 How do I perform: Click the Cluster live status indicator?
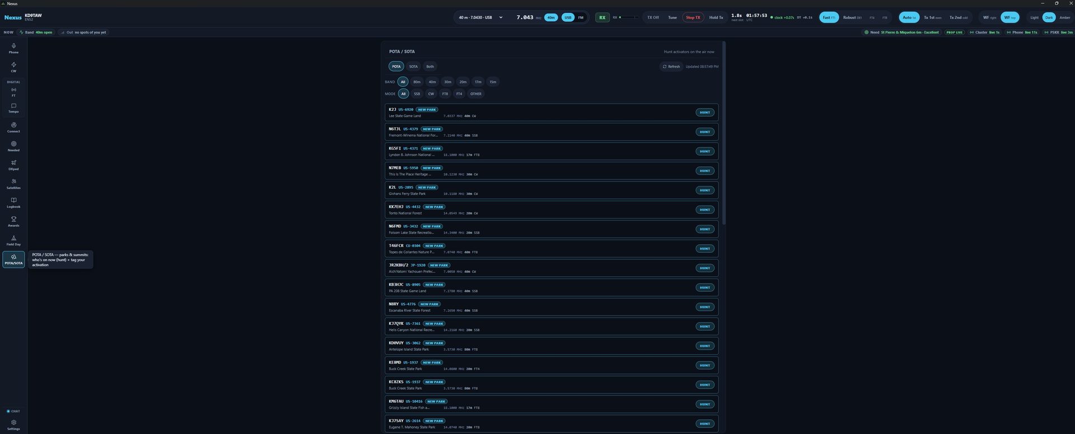tap(985, 32)
